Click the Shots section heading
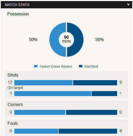The height and width of the screenshot is (136, 133). click(13, 75)
